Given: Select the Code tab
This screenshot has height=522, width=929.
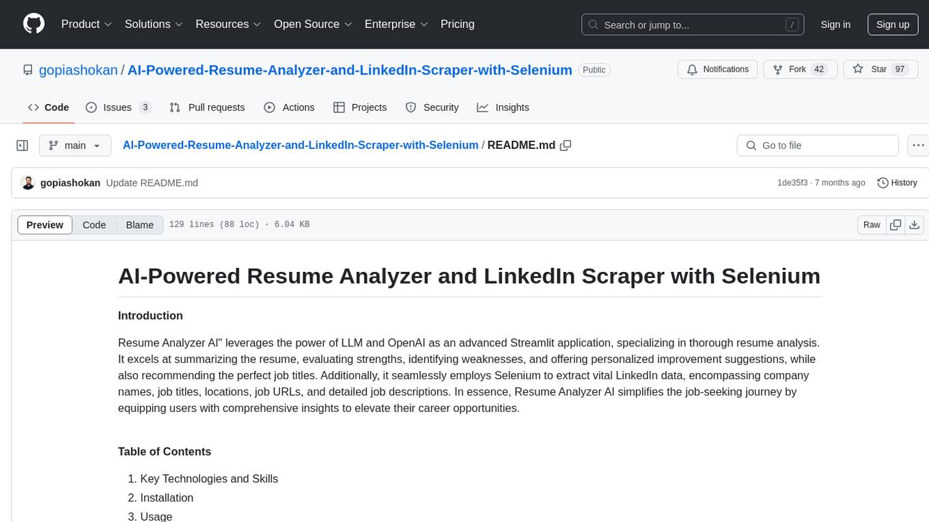Looking at the screenshot, I should point(48,107).
